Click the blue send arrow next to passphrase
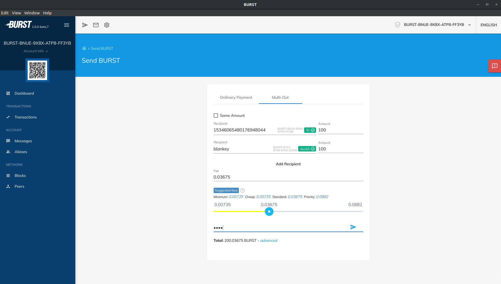 point(353,227)
